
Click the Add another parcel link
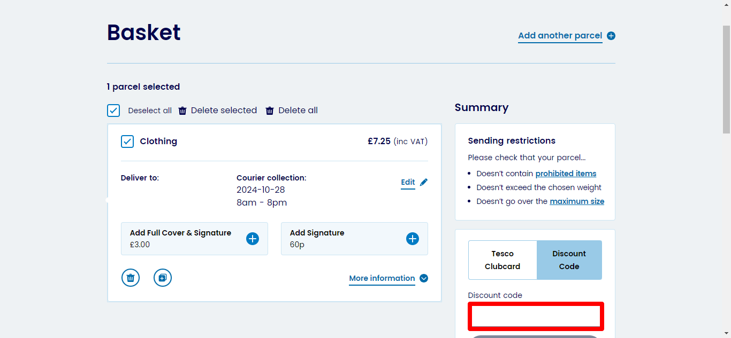pos(560,36)
